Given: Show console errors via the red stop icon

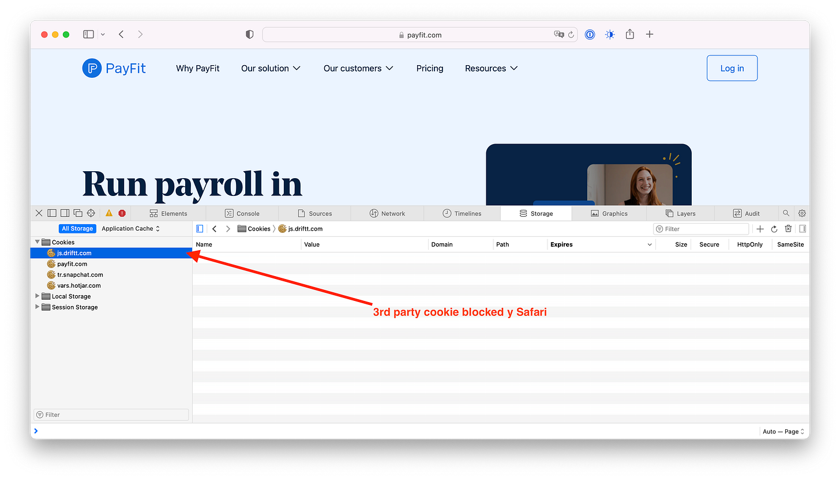Looking at the screenshot, I should (122, 213).
